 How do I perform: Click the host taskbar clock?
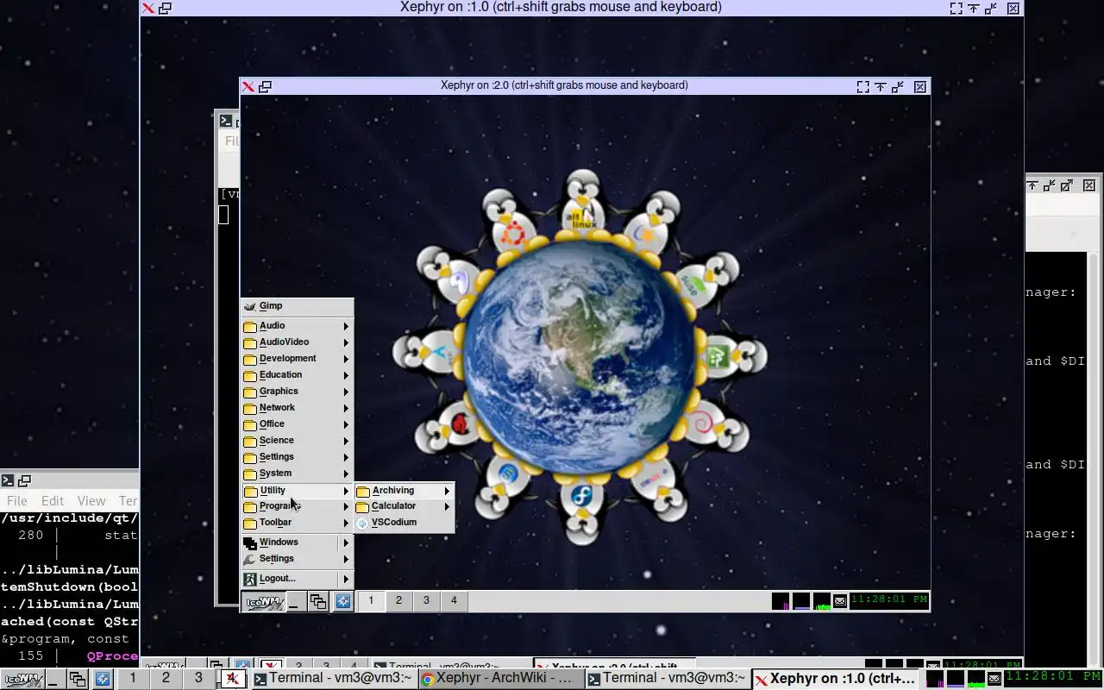(x=1053, y=677)
